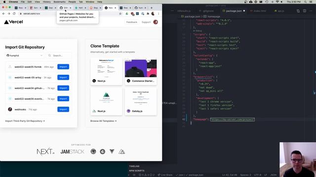Open the Chrome extensions puzzle icon
The image size is (316, 177).
pos(148,14)
